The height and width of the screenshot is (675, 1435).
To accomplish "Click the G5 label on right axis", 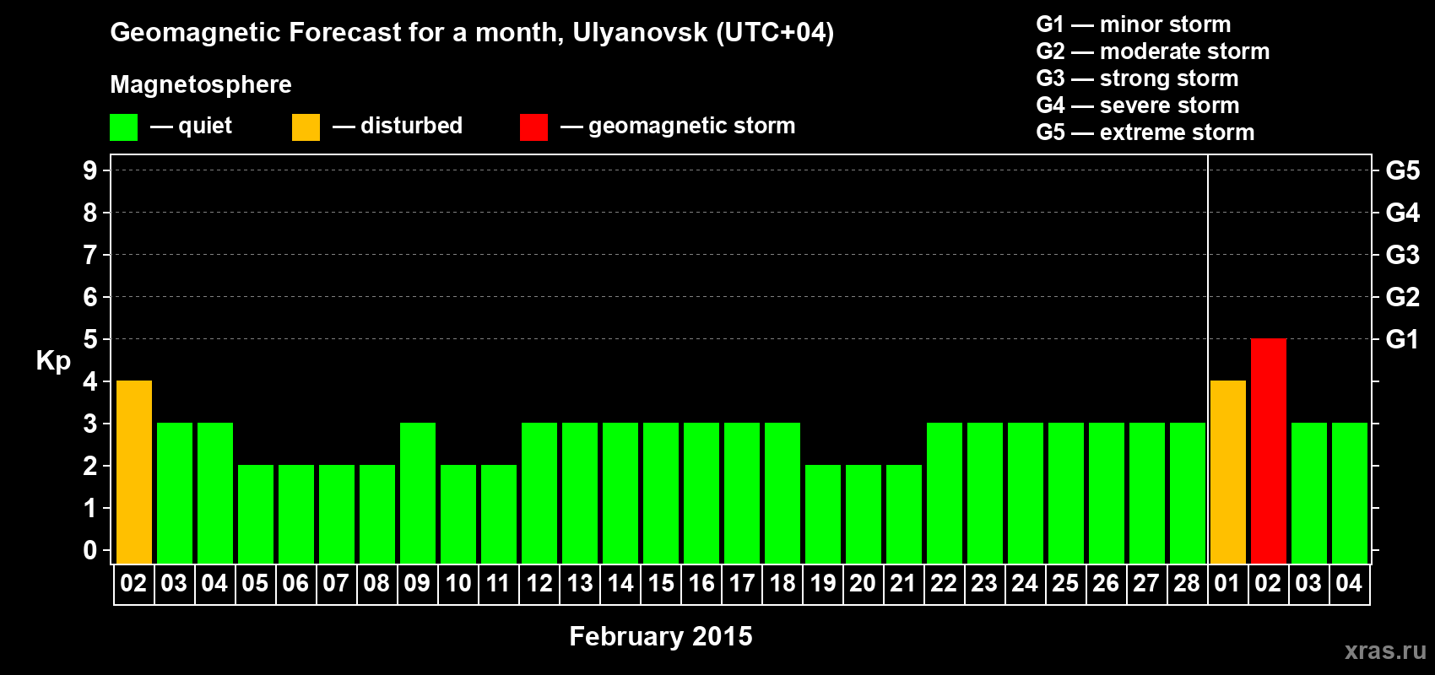I will pyautogui.click(x=1403, y=170).
